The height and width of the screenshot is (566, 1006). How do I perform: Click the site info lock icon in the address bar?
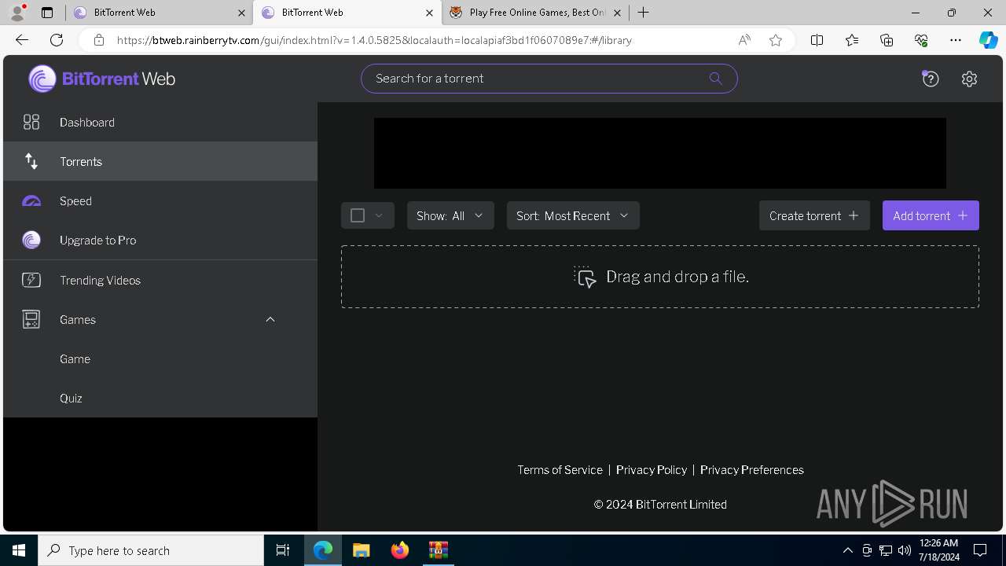point(99,40)
